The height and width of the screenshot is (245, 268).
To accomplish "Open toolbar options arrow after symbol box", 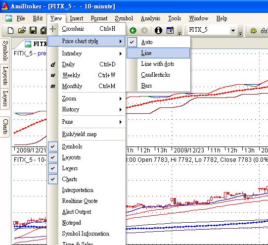I will 240,33.
